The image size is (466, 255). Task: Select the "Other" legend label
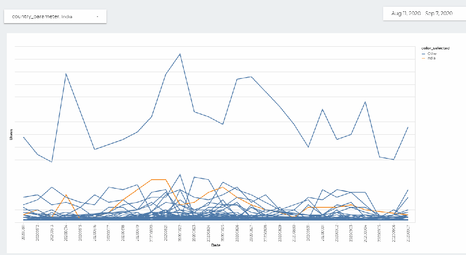[432, 54]
